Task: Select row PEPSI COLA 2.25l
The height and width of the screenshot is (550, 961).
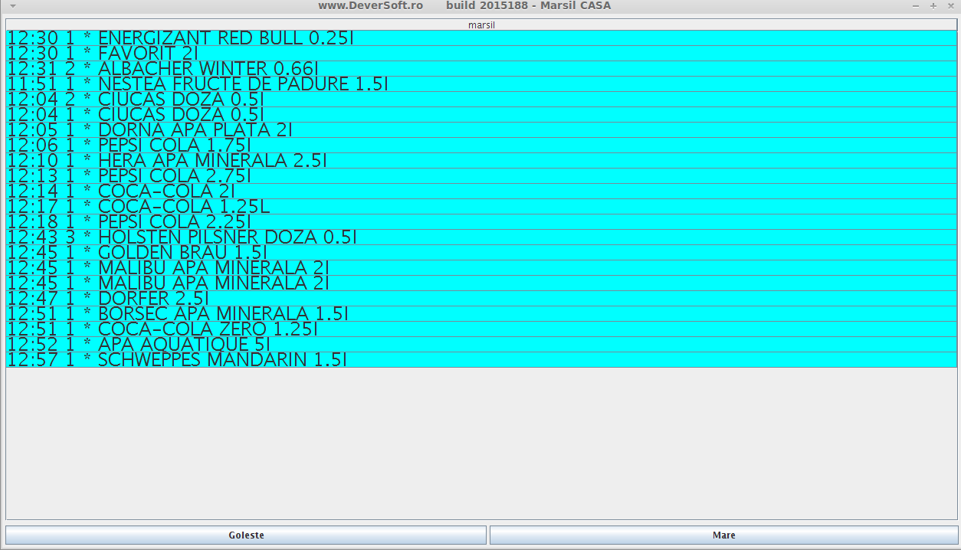Action: click(481, 222)
